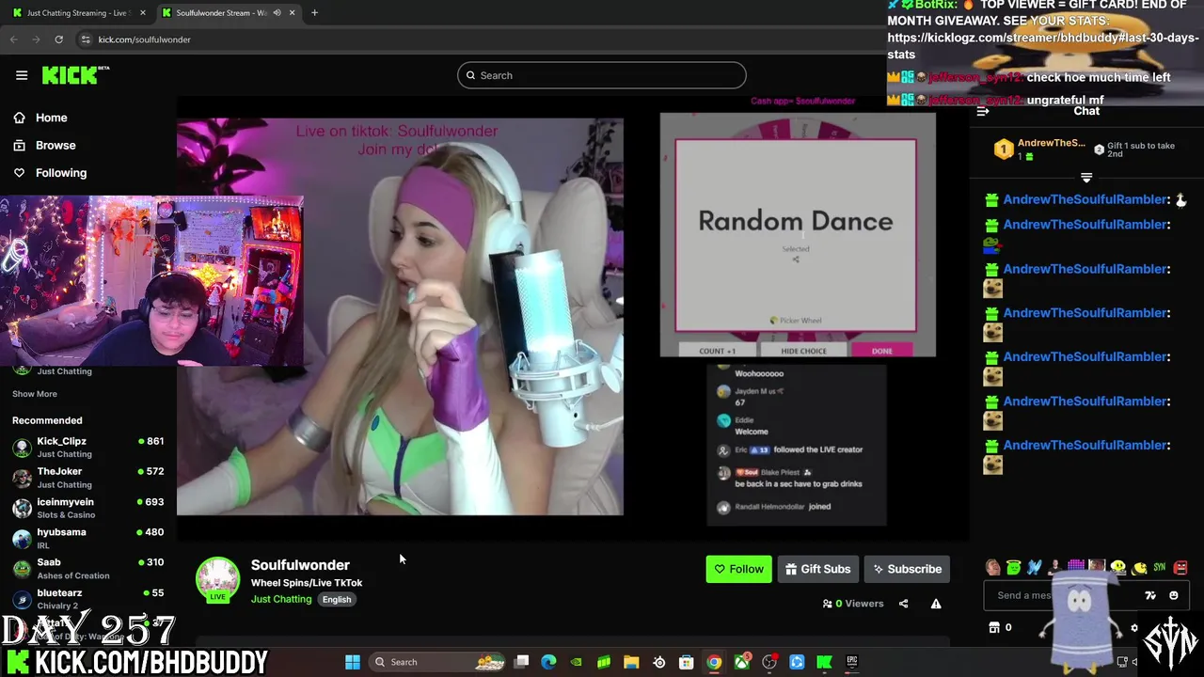Select the blue W emote
This screenshot has width=1204, height=677.
pos(1035,567)
